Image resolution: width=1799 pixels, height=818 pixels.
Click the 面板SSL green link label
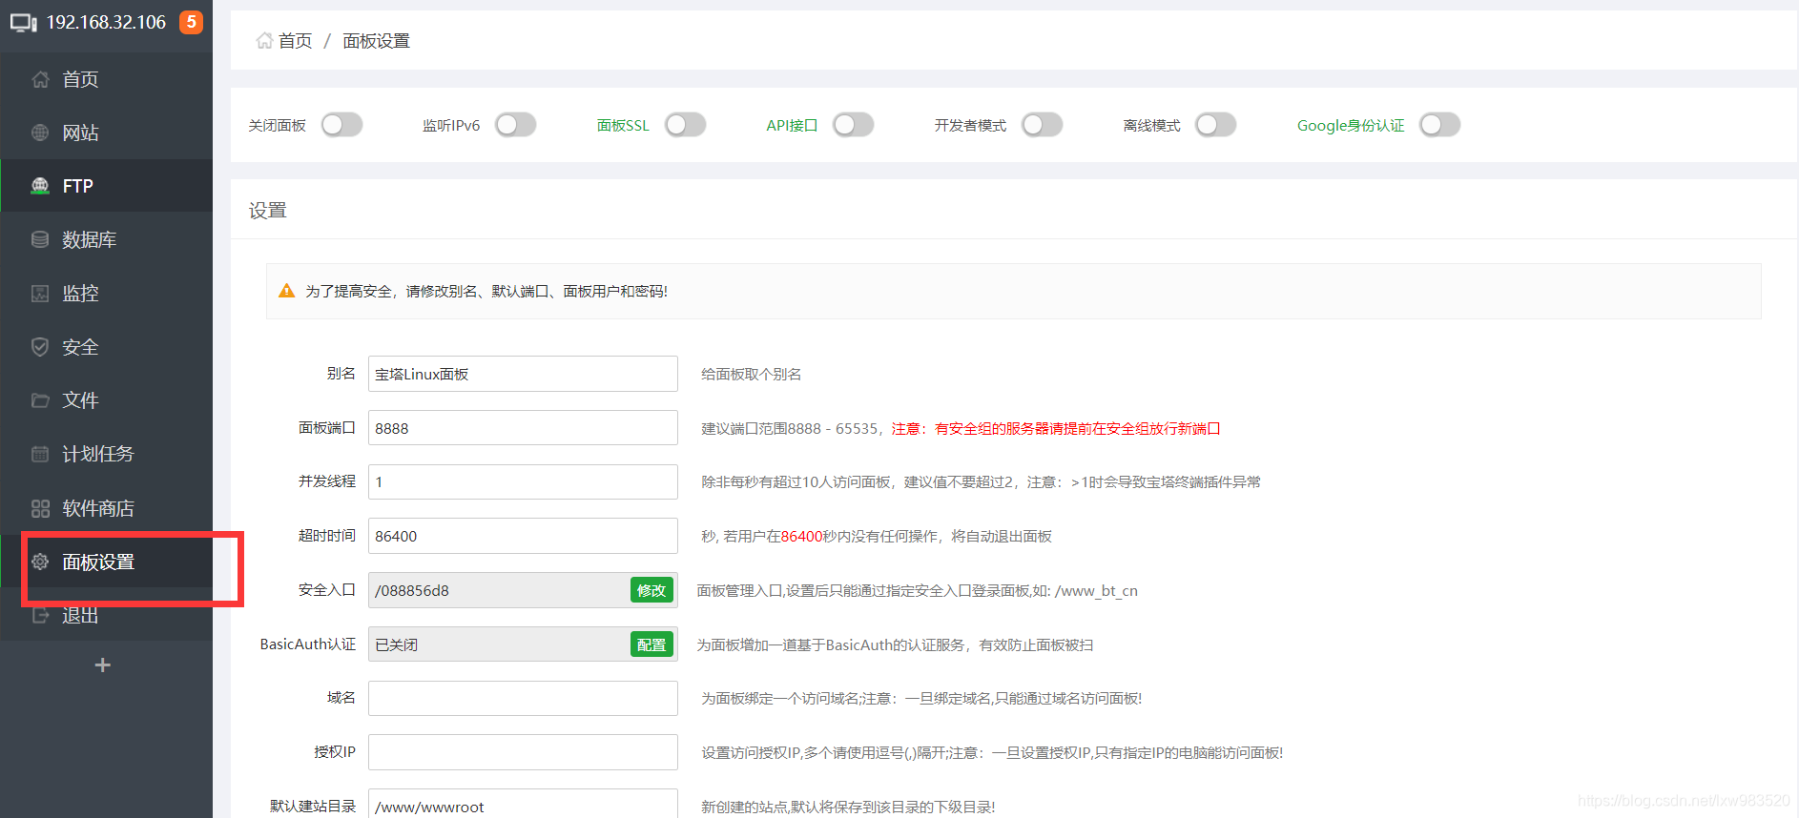click(x=623, y=126)
